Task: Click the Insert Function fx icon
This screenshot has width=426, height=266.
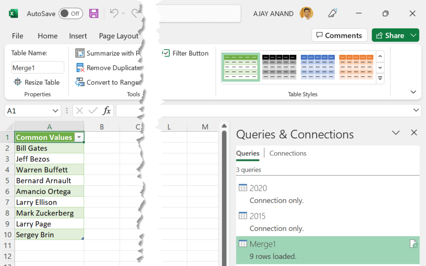Action: [108, 110]
